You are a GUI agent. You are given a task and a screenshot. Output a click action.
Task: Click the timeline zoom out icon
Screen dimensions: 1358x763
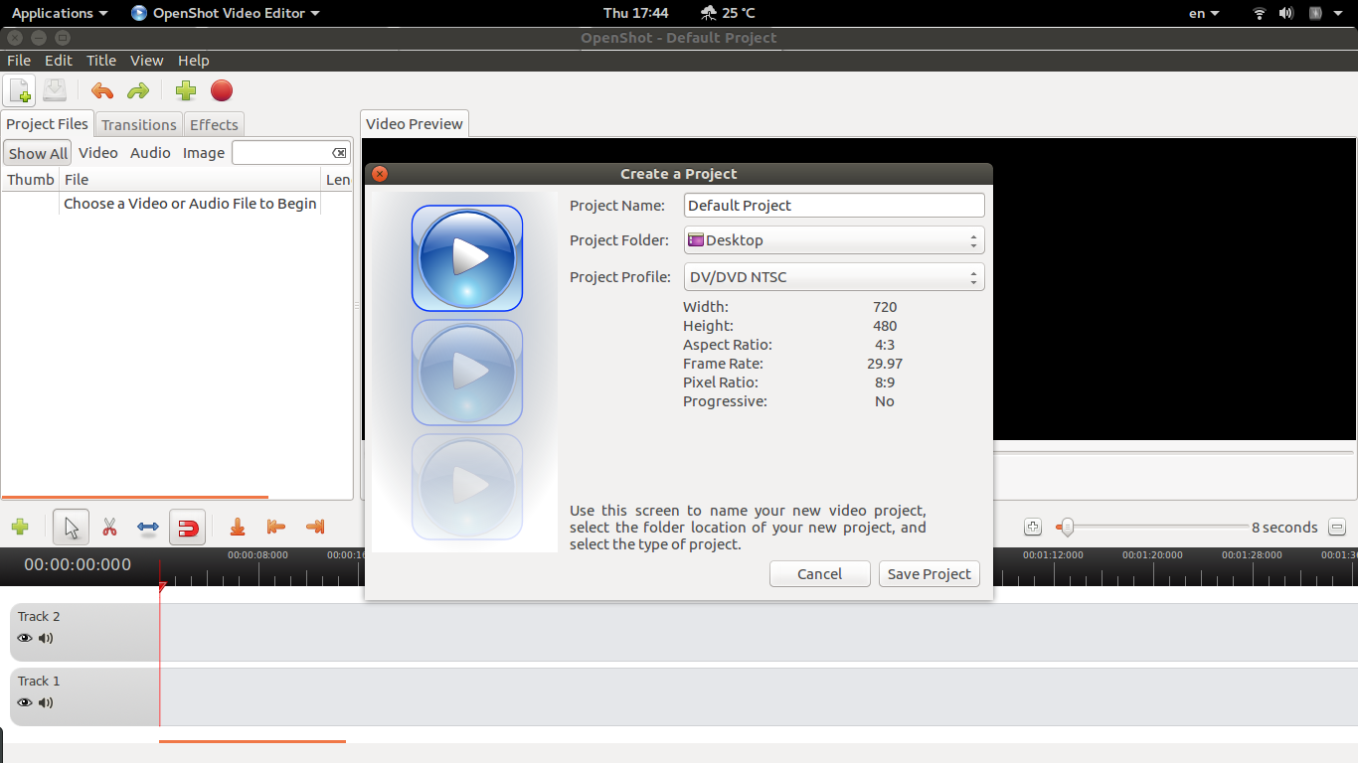click(x=1337, y=528)
